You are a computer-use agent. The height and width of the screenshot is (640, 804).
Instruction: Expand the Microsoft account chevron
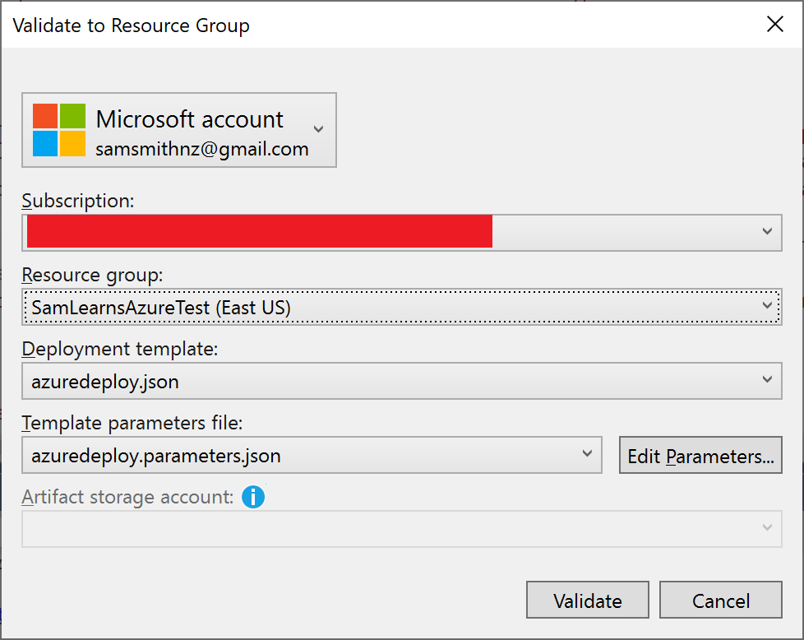click(319, 130)
